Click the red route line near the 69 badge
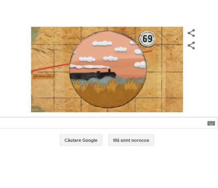 click(148, 52)
